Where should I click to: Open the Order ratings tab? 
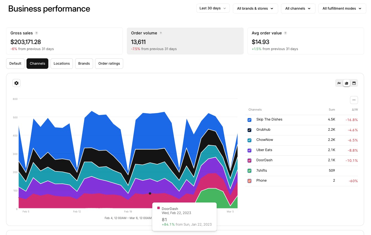(109, 64)
